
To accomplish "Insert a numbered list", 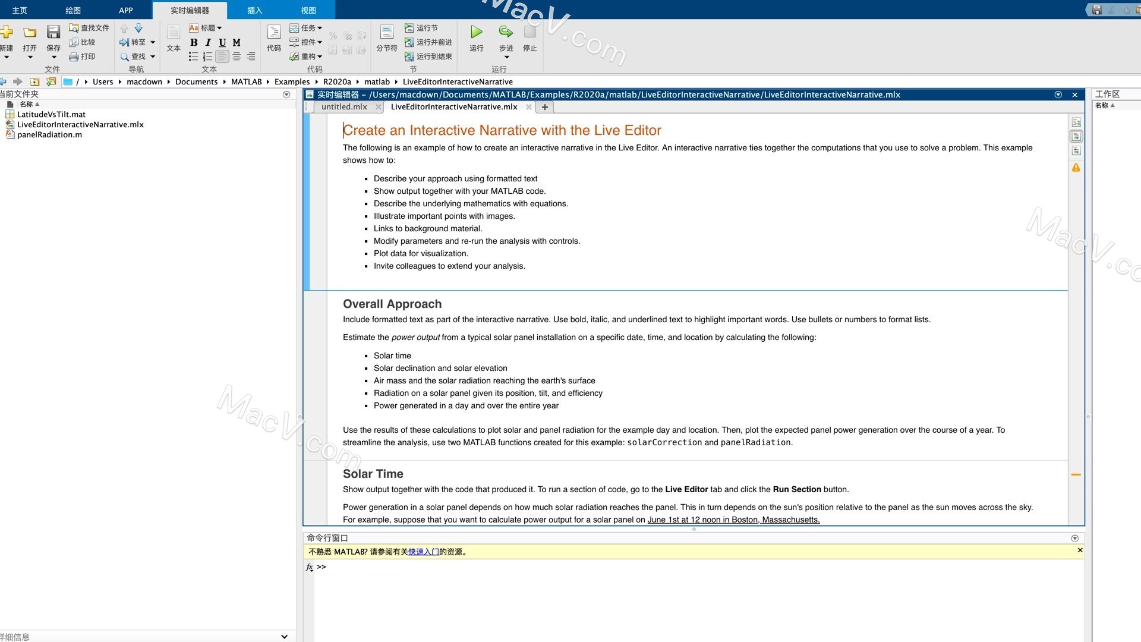I will pyautogui.click(x=207, y=56).
